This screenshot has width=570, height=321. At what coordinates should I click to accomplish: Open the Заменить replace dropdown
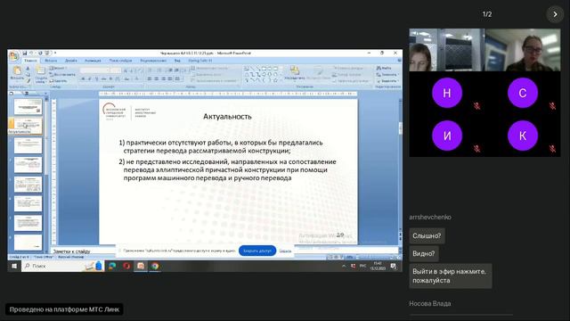tap(387, 75)
